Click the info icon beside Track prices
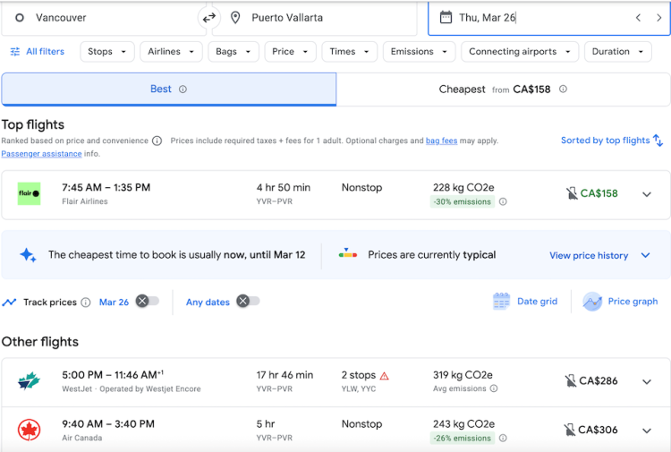The height and width of the screenshot is (452, 671). pos(86,303)
